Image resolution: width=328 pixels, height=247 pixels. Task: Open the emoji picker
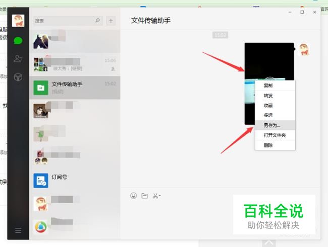click(133, 196)
